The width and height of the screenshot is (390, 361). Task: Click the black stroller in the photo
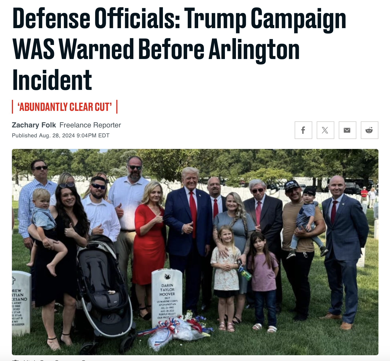tap(104, 292)
